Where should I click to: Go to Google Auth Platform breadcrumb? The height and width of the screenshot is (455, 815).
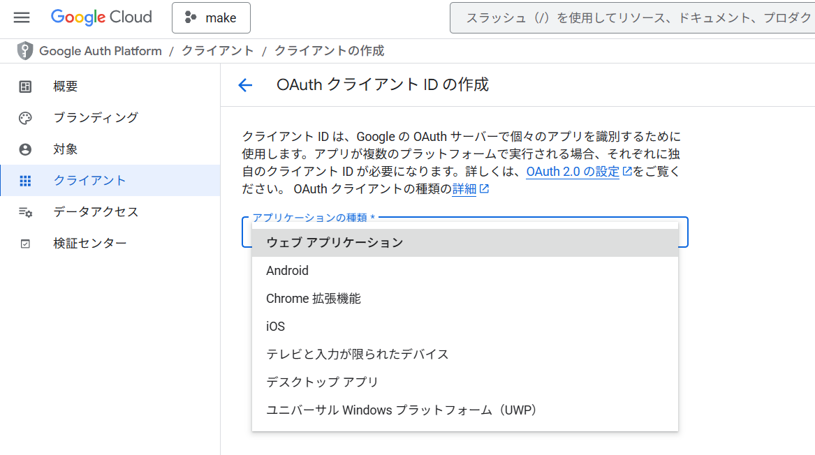[101, 51]
